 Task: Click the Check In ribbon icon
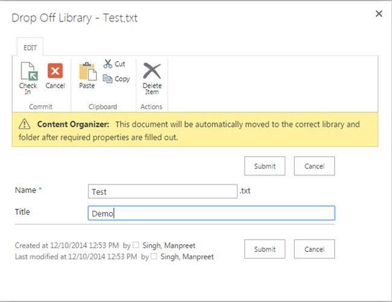click(28, 72)
